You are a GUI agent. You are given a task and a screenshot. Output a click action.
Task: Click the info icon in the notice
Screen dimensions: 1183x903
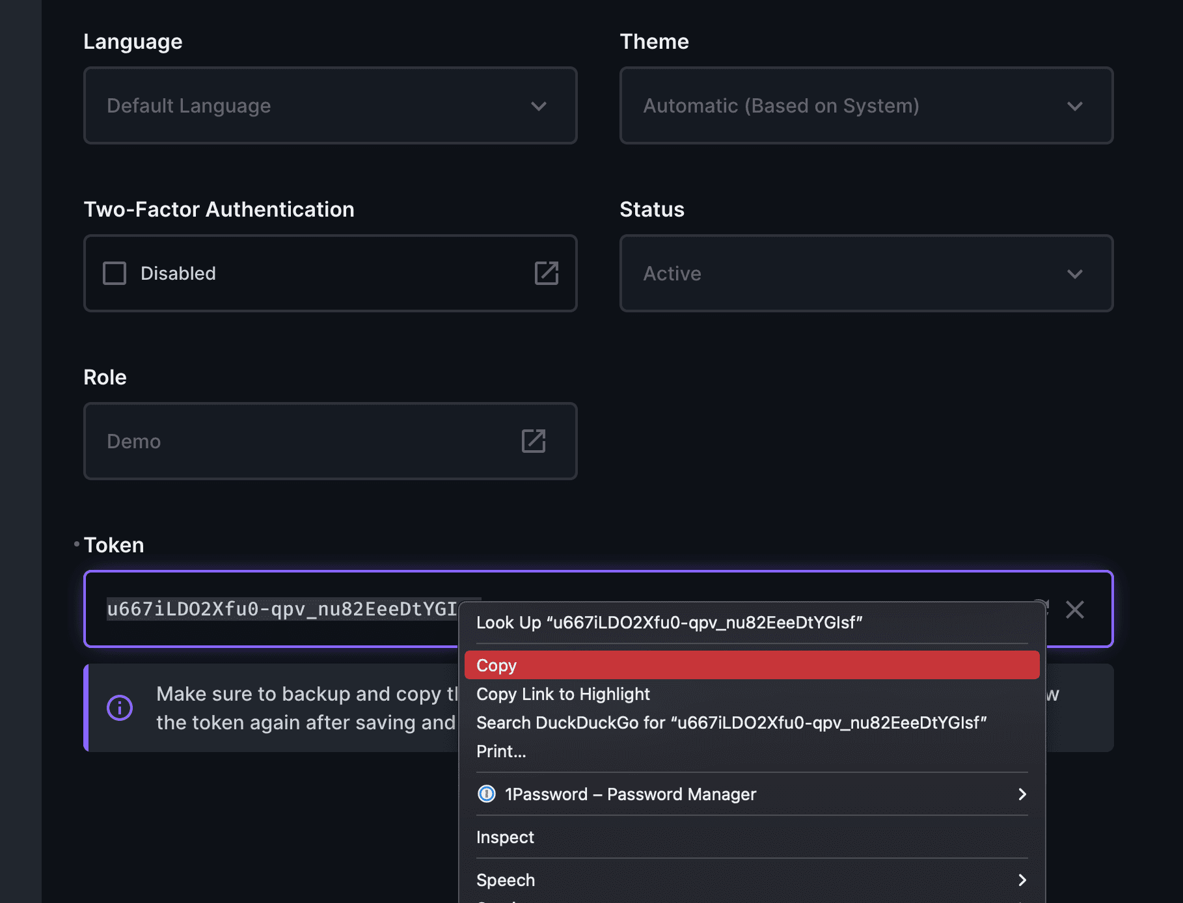(x=120, y=708)
